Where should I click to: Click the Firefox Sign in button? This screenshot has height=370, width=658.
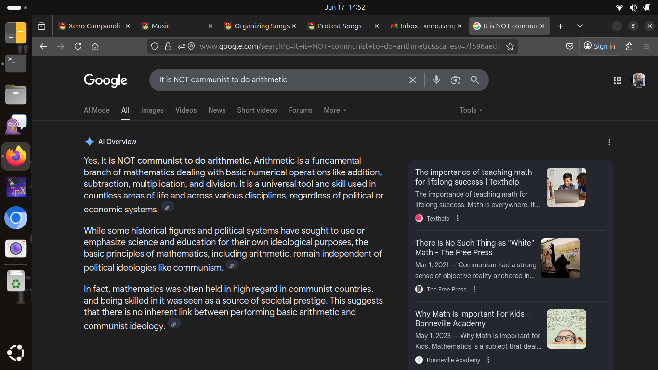pyautogui.click(x=599, y=46)
